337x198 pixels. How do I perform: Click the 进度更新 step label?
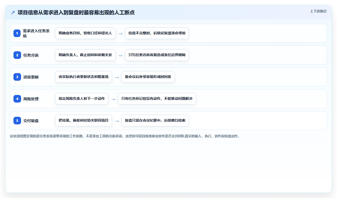coord(31,77)
